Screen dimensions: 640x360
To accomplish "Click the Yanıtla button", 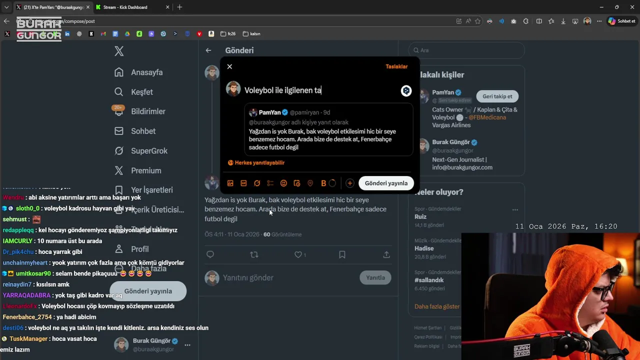I will click(x=375, y=277).
